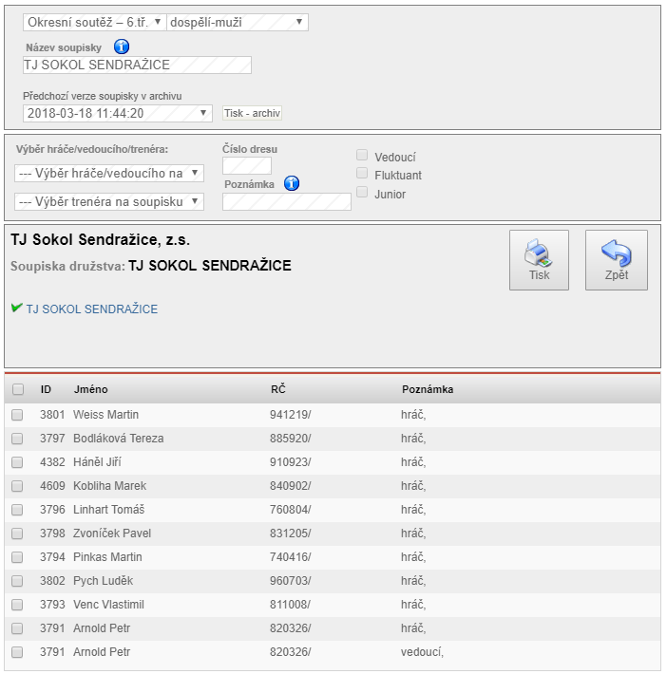Click the Zpět back arrow icon
Viewport: 667px width, 674px height.
pyautogui.click(x=616, y=259)
